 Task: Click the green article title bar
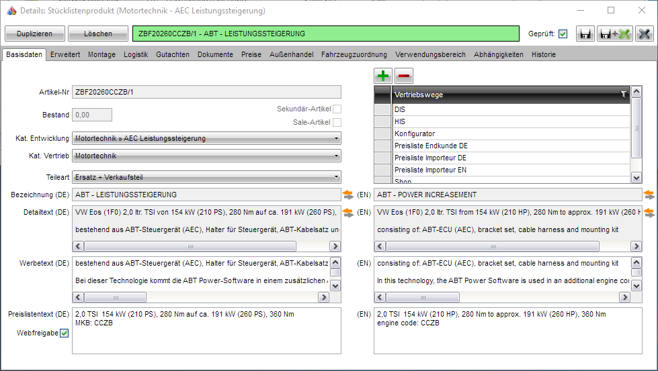326,34
